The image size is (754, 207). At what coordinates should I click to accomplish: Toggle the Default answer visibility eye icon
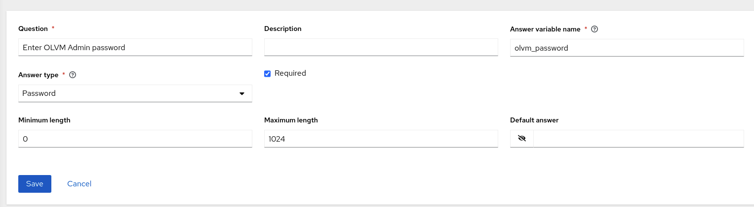tap(522, 139)
